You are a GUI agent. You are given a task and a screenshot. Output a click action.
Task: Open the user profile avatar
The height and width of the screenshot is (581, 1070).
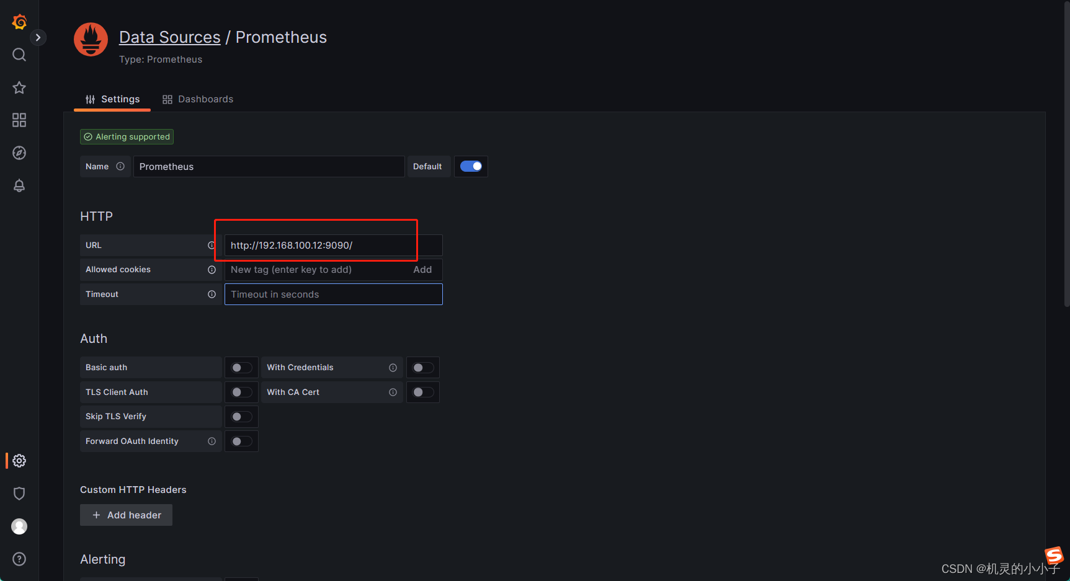[19, 526]
